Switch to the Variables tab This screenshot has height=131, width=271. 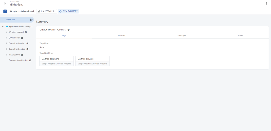click(121, 35)
